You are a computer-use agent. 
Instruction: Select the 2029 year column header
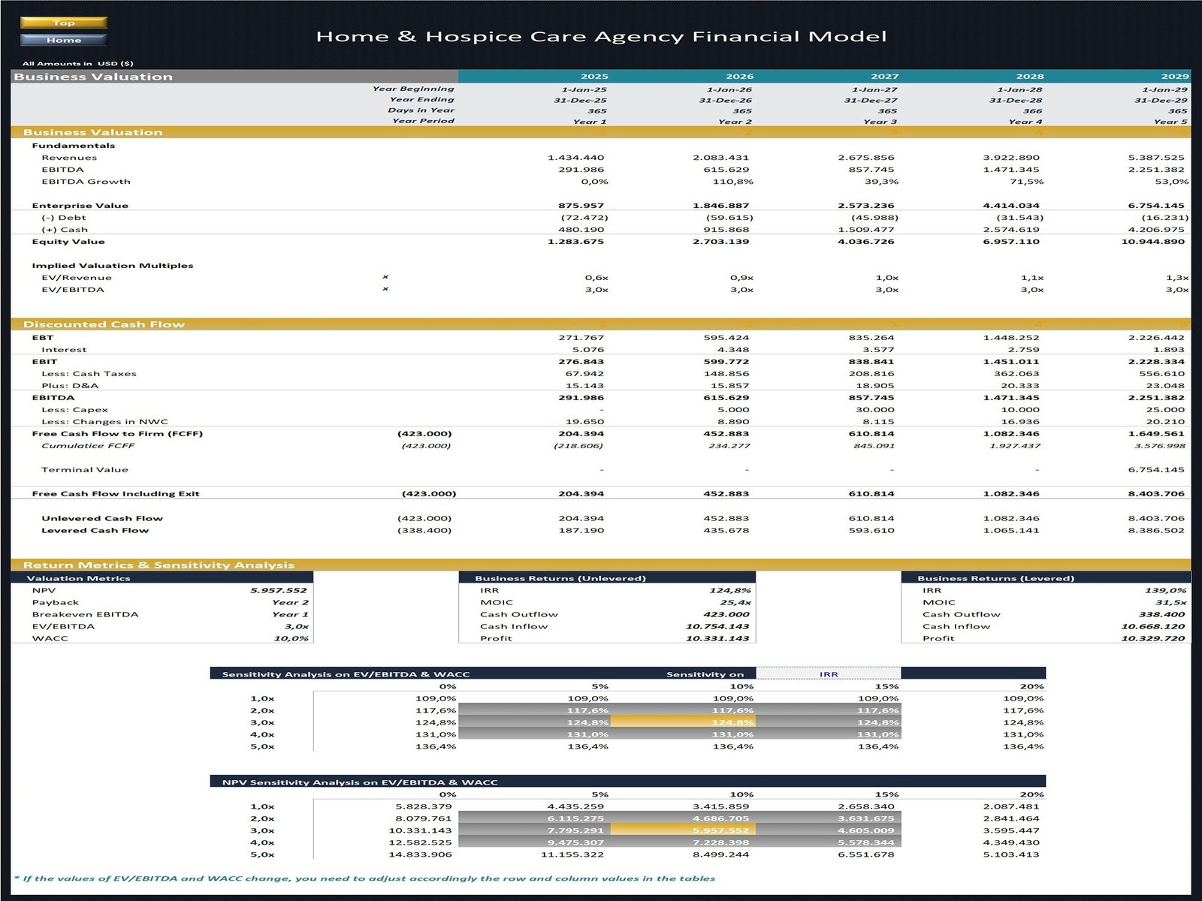click(1174, 76)
